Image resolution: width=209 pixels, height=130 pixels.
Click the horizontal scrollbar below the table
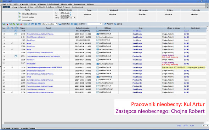tap(104, 123)
